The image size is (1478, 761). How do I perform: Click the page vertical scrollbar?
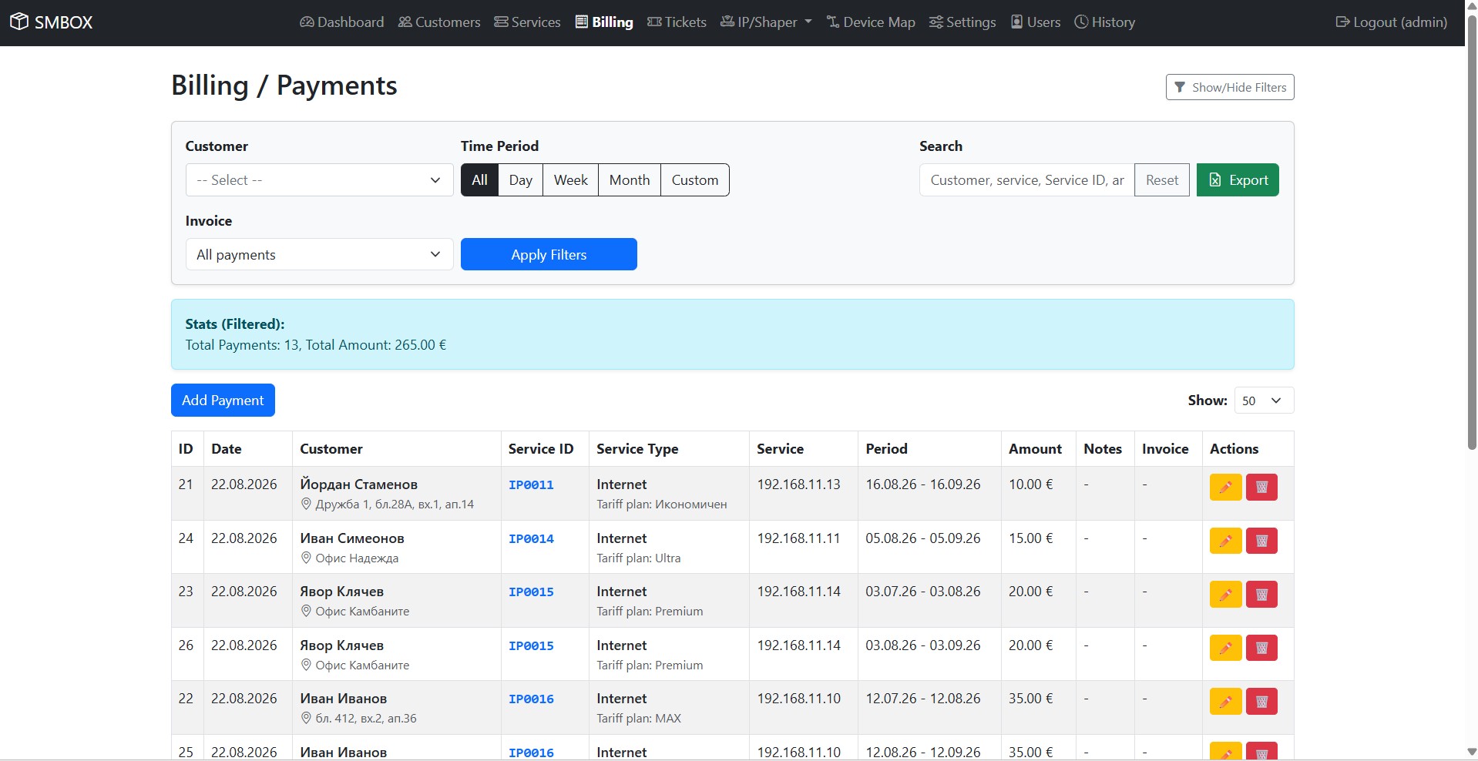[1472, 231]
